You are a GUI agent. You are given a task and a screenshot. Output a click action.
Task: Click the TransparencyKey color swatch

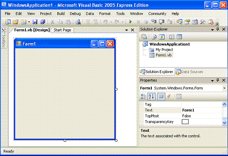[x=185, y=122]
